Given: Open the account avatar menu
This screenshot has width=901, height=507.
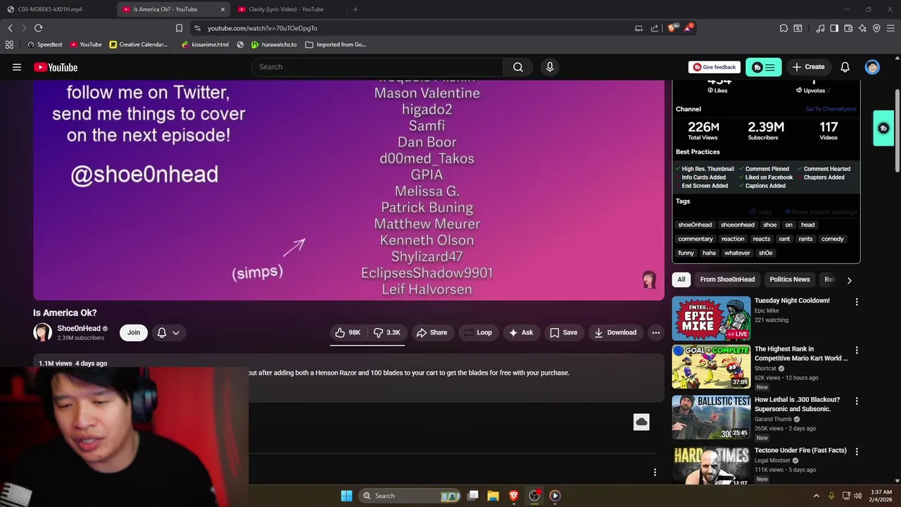Looking at the screenshot, I should pos(872,67).
